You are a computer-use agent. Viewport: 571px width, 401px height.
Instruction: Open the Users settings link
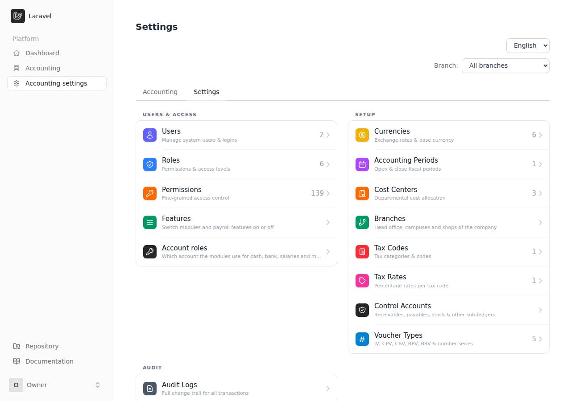click(236, 135)
